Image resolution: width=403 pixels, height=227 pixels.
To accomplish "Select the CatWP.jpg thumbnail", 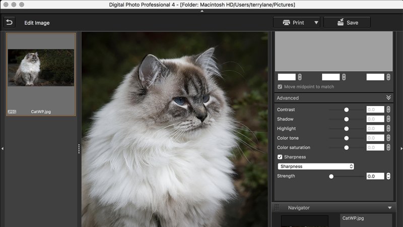I will [x=41, y=74].
